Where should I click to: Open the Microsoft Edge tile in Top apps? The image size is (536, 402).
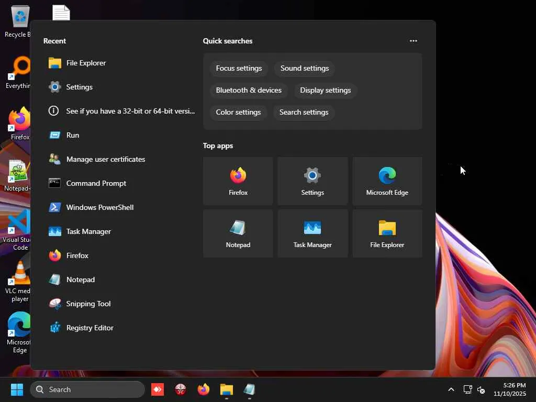pos(387,181)
